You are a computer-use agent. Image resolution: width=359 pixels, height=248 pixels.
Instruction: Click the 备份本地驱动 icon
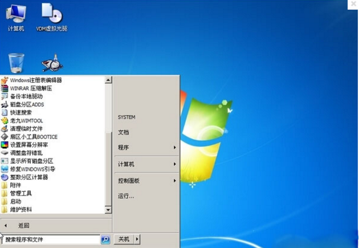click(5, 96)
